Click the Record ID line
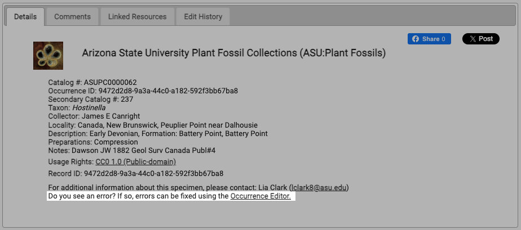 click(135, 173)
